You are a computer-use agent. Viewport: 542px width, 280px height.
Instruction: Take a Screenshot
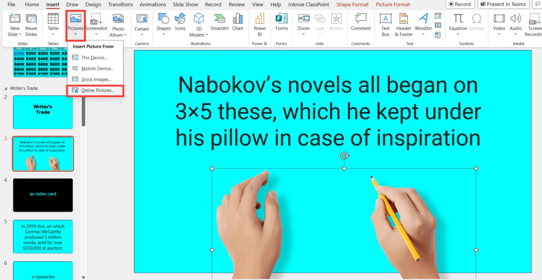tap(96, 23)
